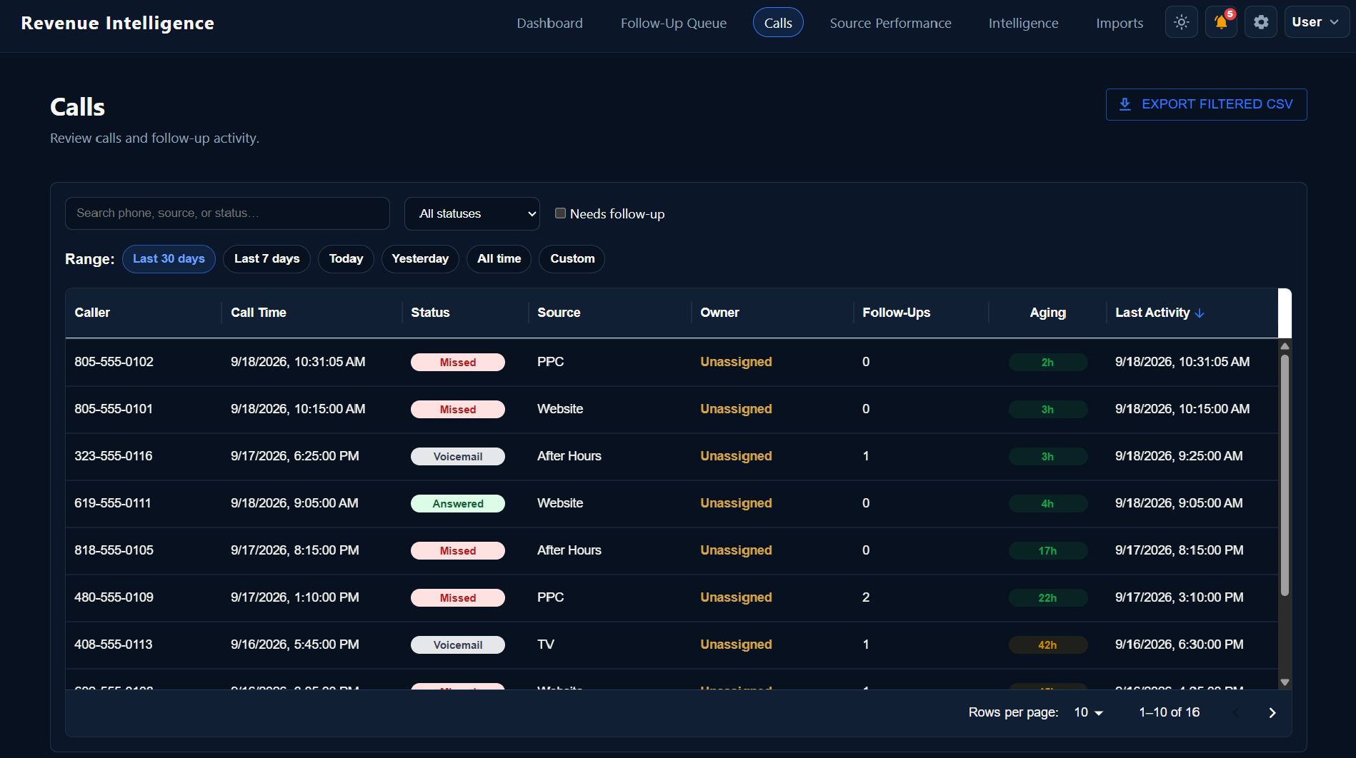Viewport: 1356px width, 758px height.
Task: Click the 2h aging badge
Action: (x=1047, y=363)
